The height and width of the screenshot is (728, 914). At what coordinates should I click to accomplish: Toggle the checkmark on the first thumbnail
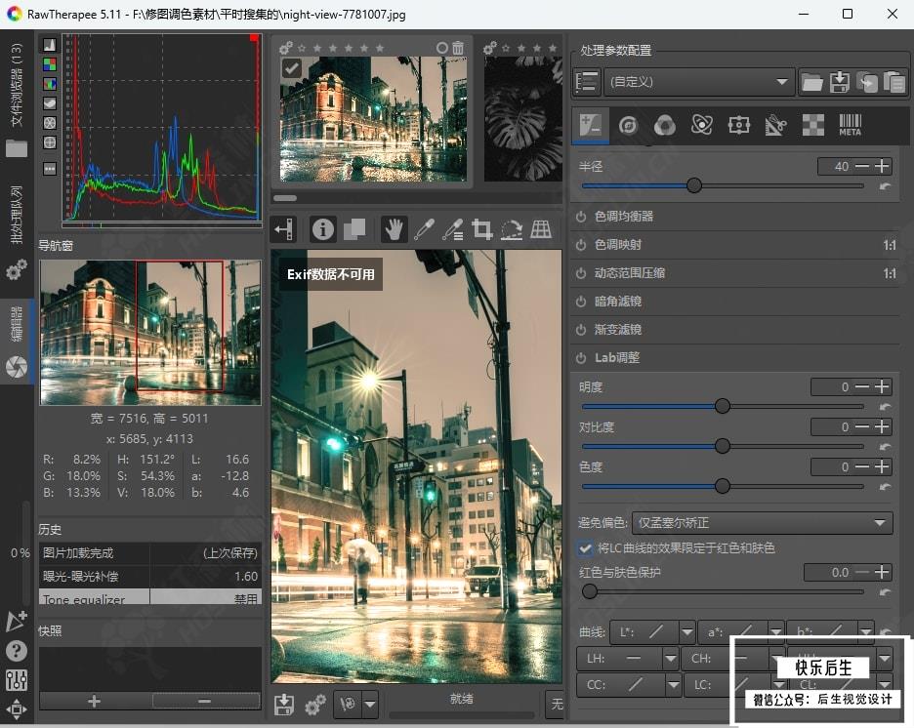point(291,67)
